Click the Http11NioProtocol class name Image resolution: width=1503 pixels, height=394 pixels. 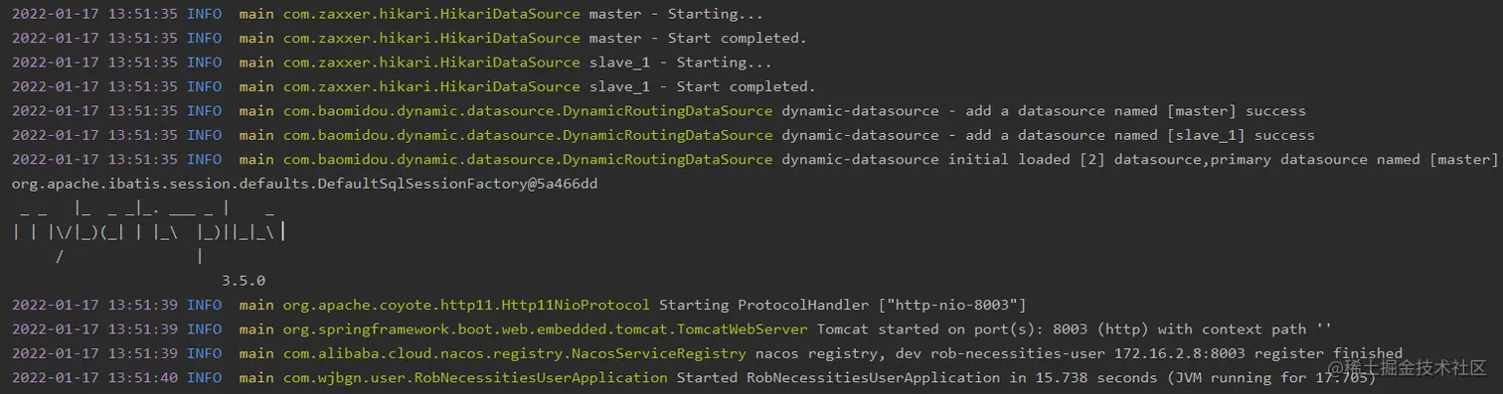444,305
